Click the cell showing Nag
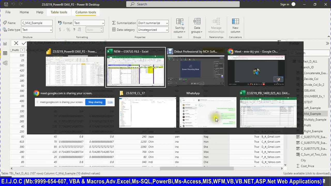Image resolution: width=331 pixels, height=186 pixels. tap(206, 137)
